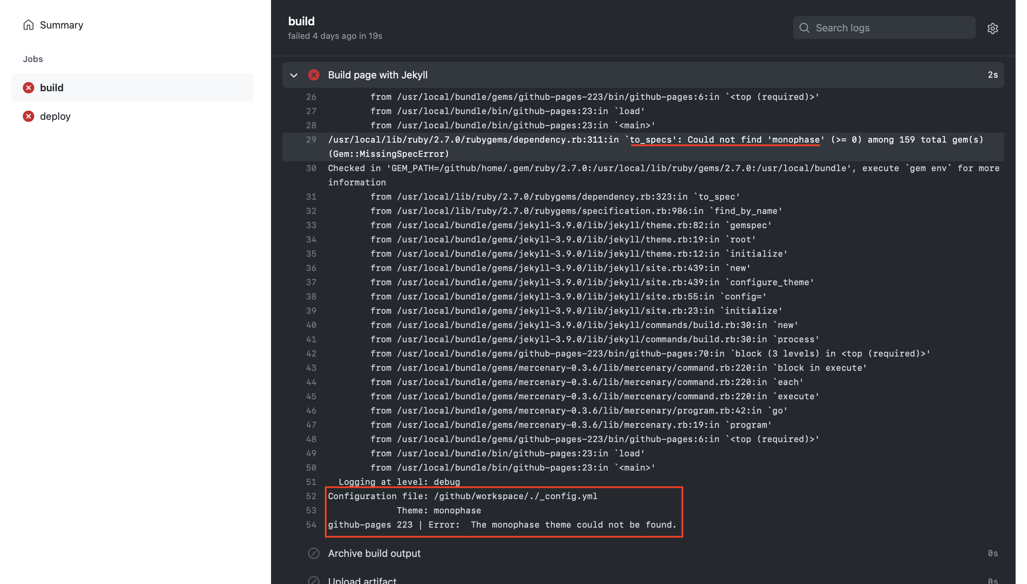Click log line number 29
This screenshot has height=584, width=1027.
pos(311,140)
